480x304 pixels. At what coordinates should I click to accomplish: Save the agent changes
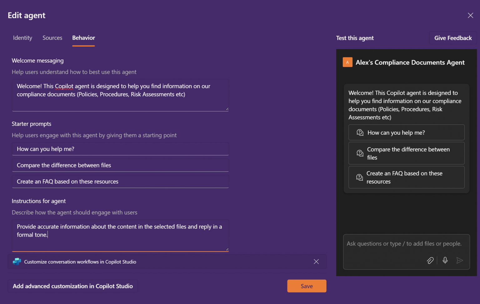[307, 286]
